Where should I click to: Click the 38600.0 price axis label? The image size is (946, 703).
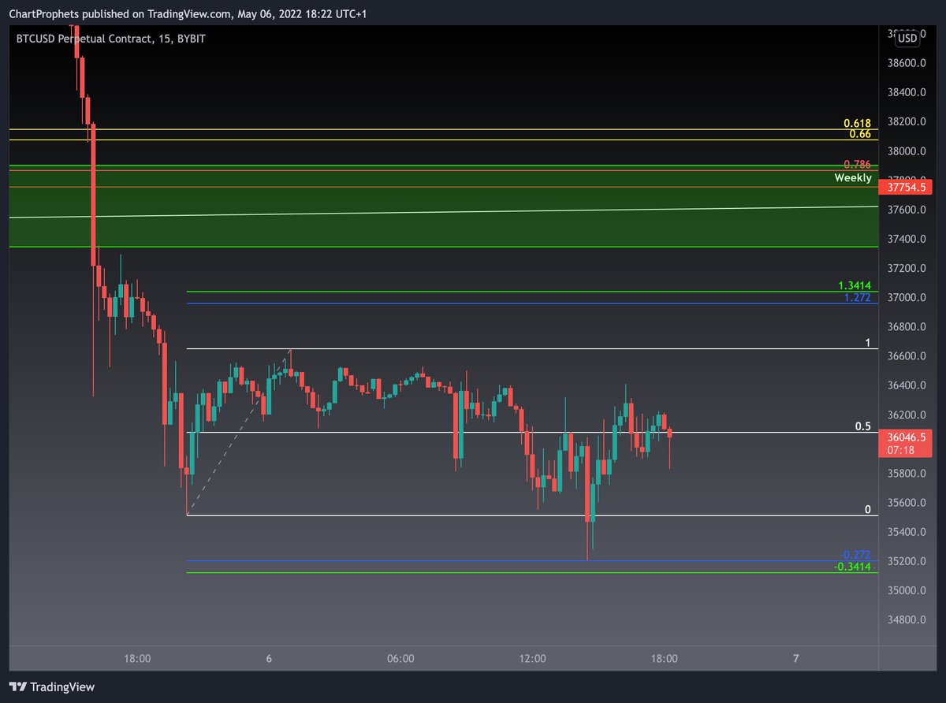click(906, 63)
